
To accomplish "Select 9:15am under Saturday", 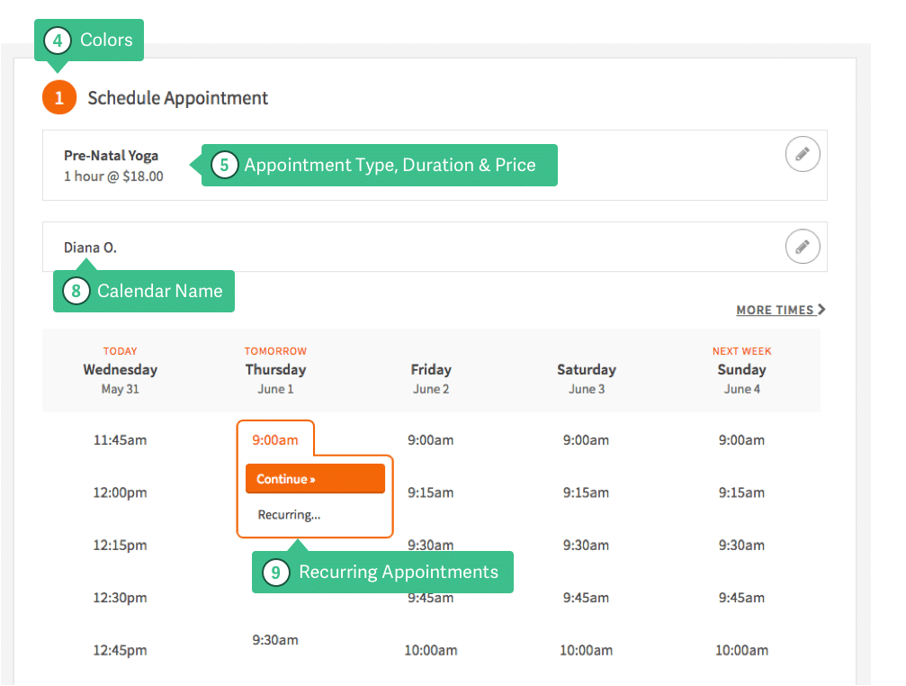I will (586, 492).
